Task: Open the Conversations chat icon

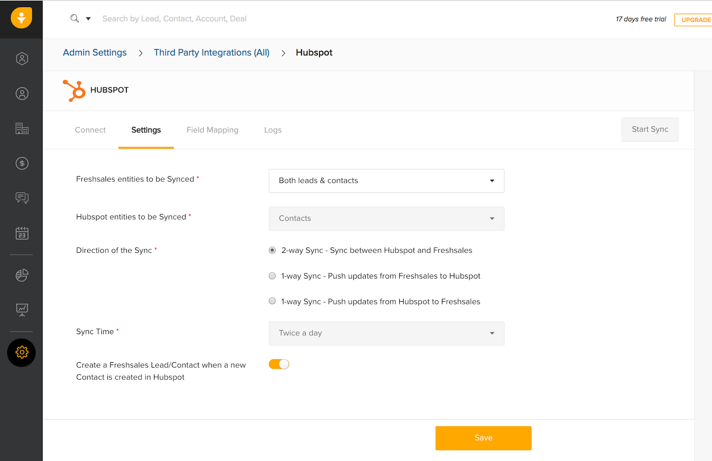Action: pos(22,198)
